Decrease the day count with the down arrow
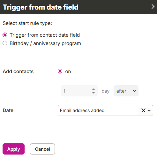Viewport: 157px width, 159px height. pos(93,93)
